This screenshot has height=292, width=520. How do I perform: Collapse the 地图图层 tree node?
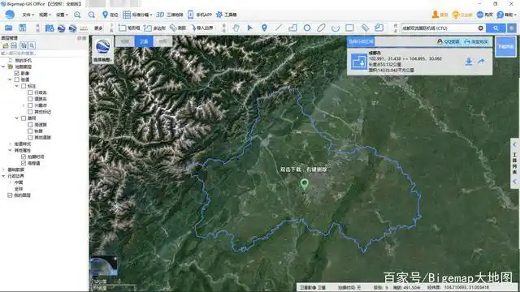(x=3, y=67)
